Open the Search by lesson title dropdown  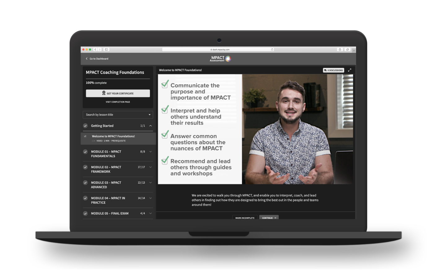click(x=118, y=115)
